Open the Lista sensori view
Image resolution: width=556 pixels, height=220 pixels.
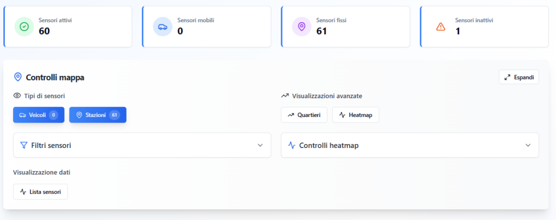tap(40, 192)
